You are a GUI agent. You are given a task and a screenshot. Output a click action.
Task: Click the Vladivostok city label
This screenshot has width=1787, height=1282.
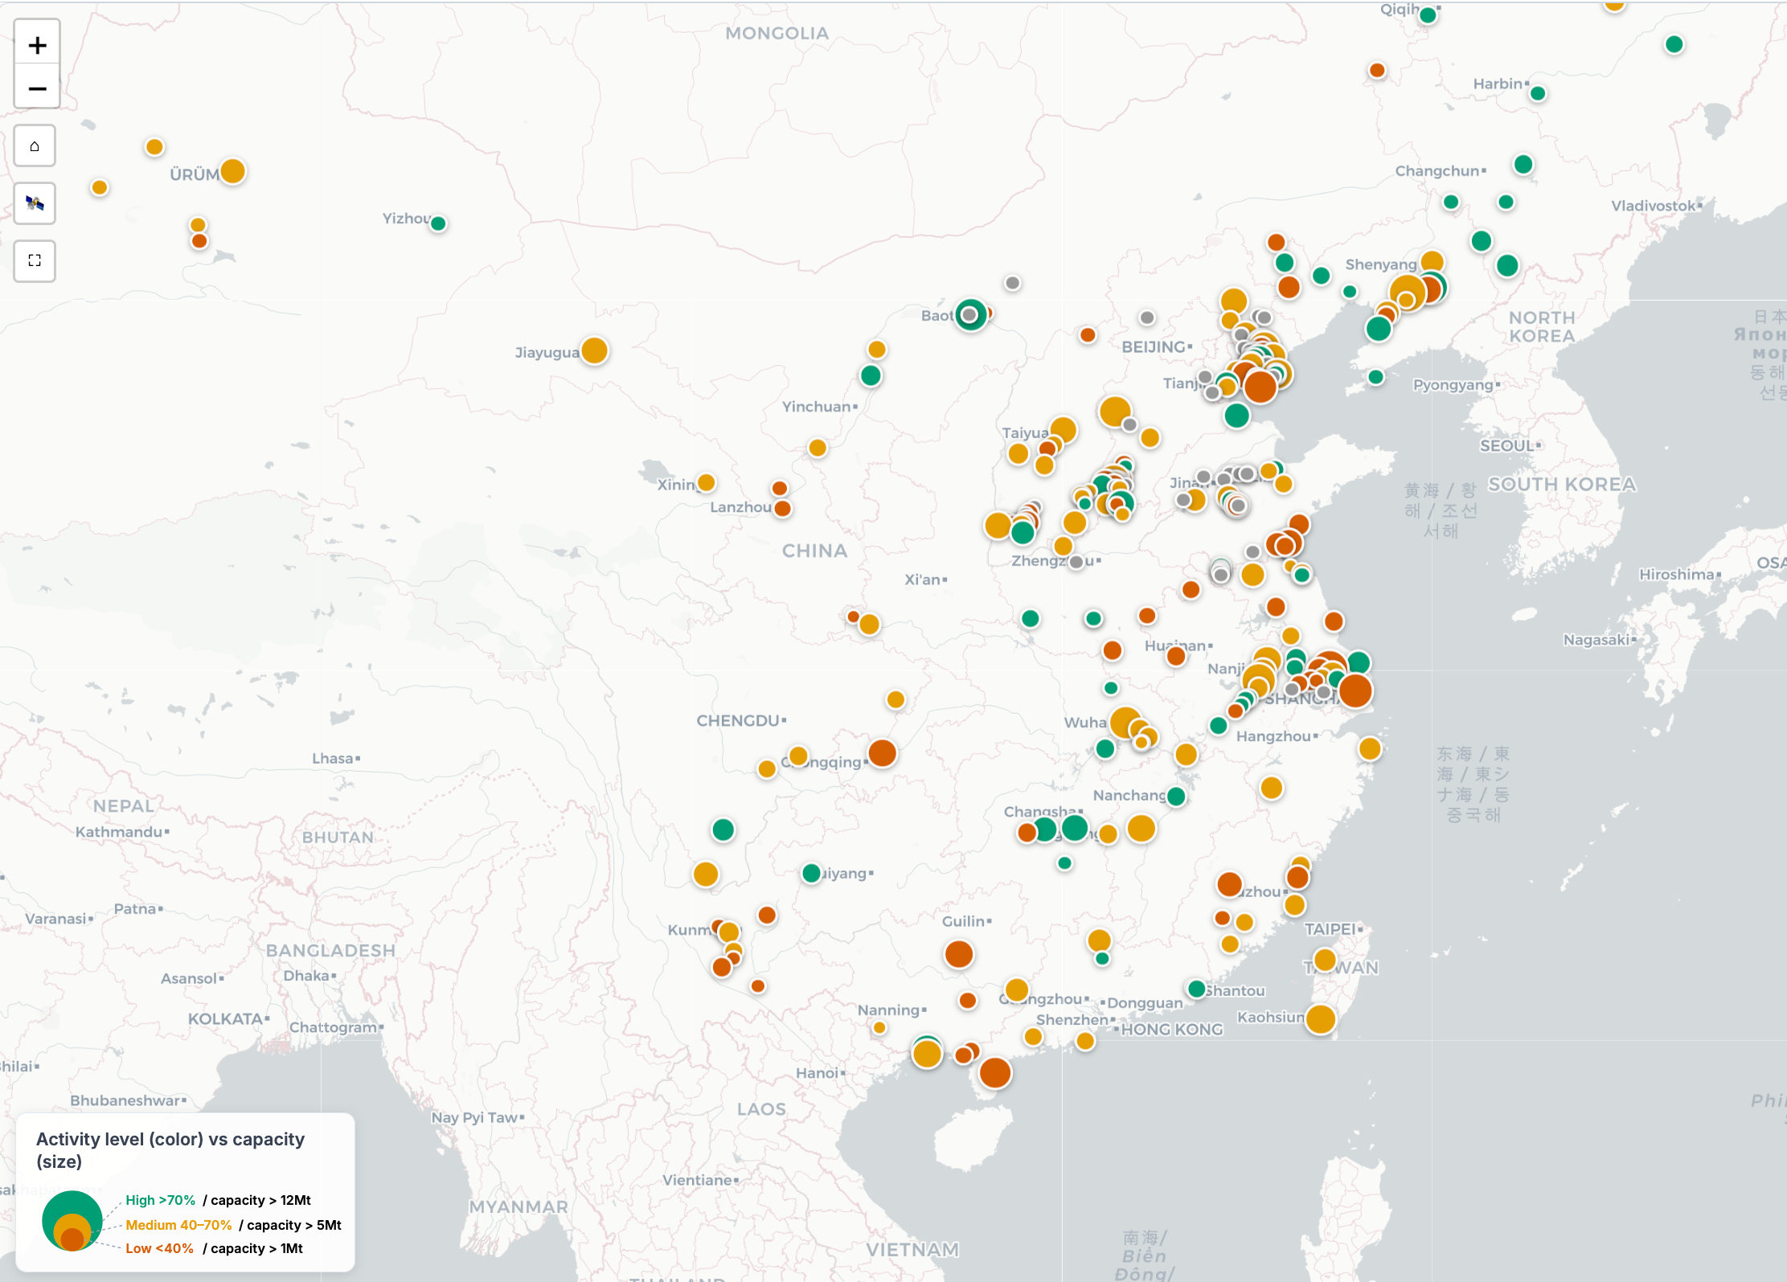(1654, 206)
